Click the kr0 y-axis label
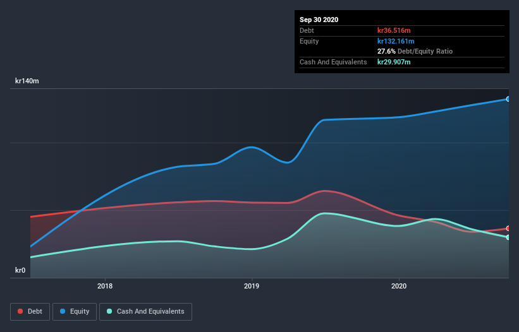The width and height of the screenshot is (519, 332). (x=20, y=270)
